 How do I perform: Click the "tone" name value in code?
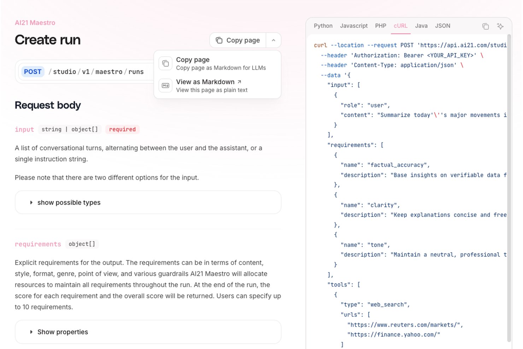(x=378, y=245)
